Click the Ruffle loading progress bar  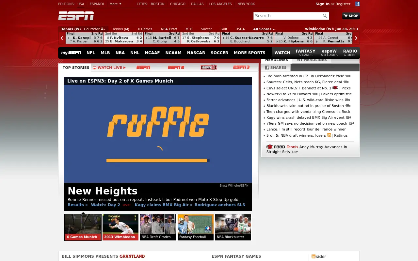[158, 161]
